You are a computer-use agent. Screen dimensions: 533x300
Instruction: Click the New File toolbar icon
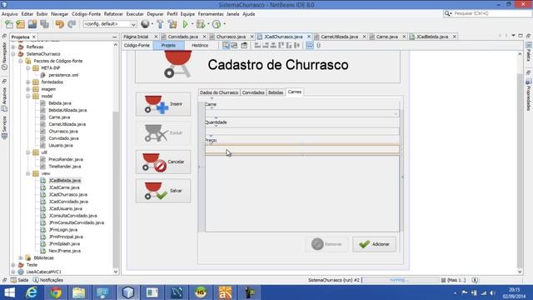click(x=9, y=24)
